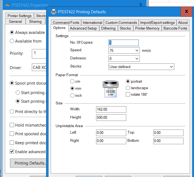Screen dimensions: 194x177
Task: Close the Printing Defaults dialog
Action: 186,12
